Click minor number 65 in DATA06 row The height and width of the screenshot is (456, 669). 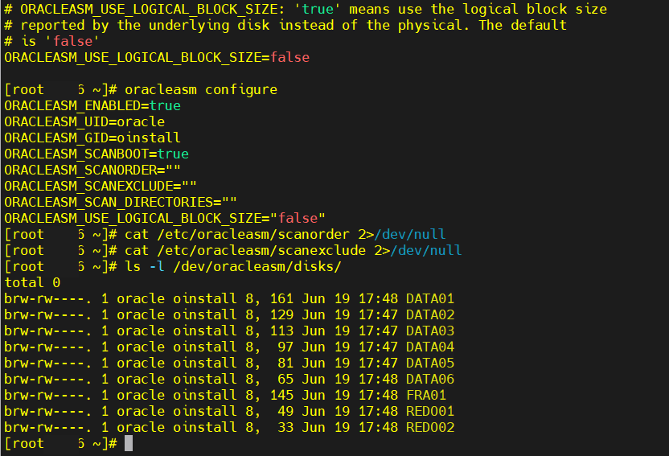285,380
